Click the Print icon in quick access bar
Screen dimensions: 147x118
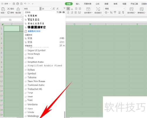[18, 4]
